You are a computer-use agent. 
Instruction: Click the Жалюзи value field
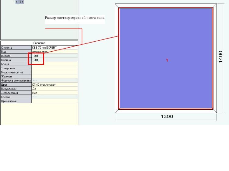point(55,77)
